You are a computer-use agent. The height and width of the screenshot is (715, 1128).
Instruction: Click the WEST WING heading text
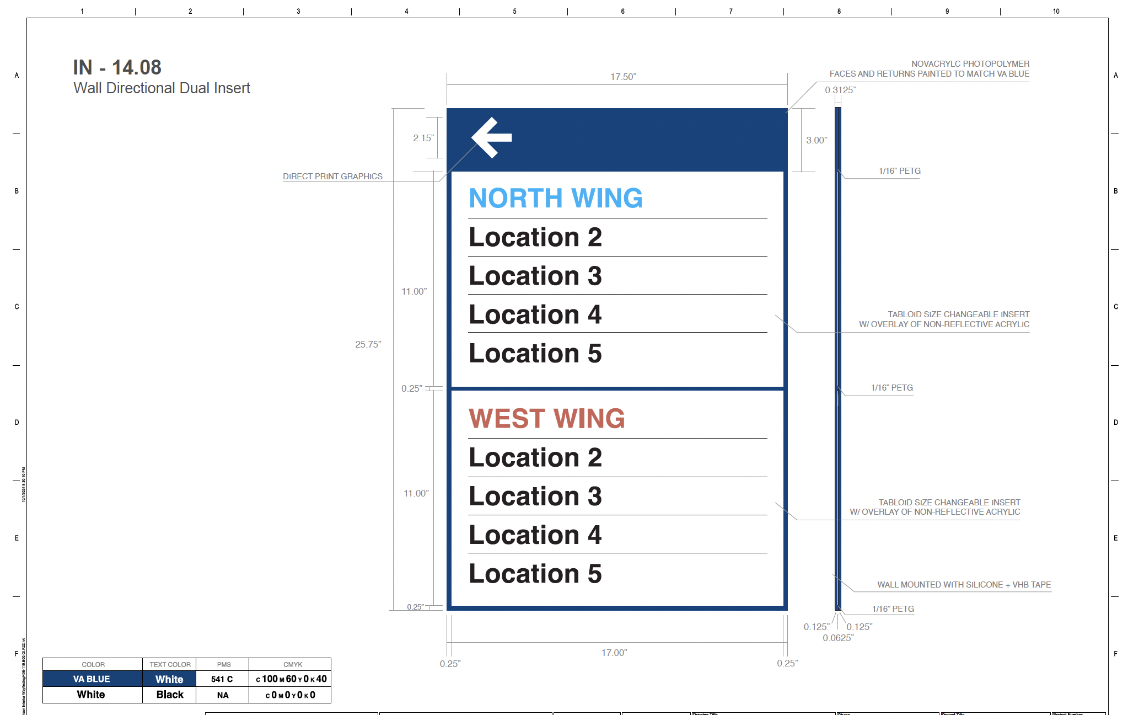(x=546, y=418)
